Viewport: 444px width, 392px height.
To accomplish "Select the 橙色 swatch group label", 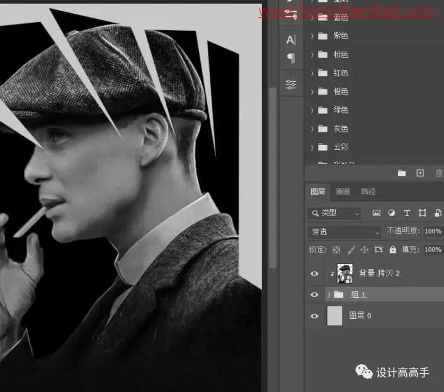I will click(341, 91).
